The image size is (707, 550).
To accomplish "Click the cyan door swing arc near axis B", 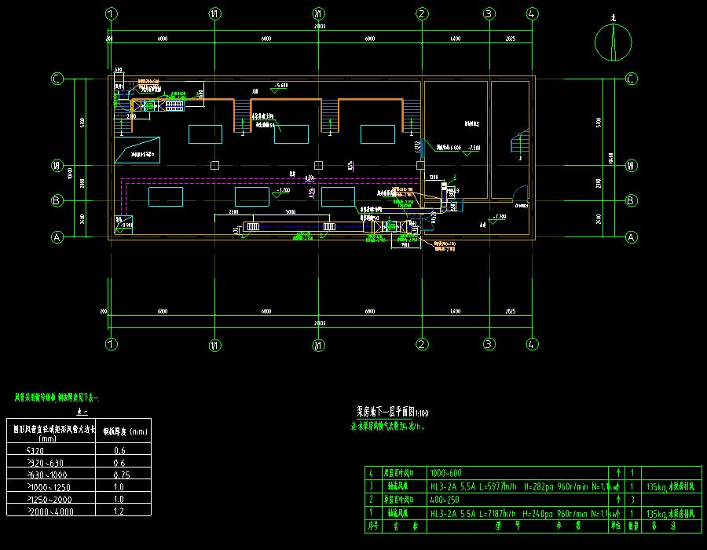I will pos(522,193).
